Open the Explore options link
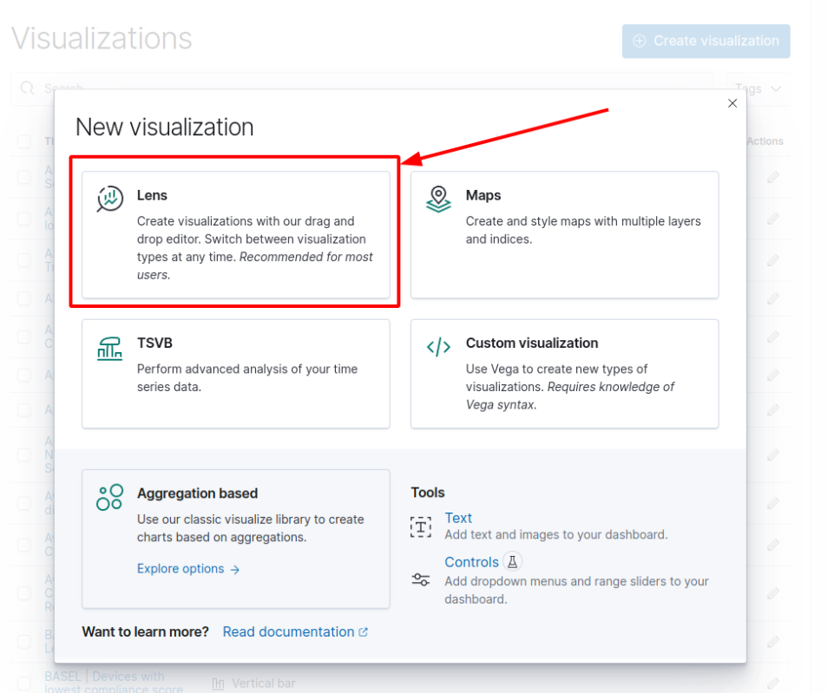Image resolution: width=827 pixels, height=693 pixels. 188,569
